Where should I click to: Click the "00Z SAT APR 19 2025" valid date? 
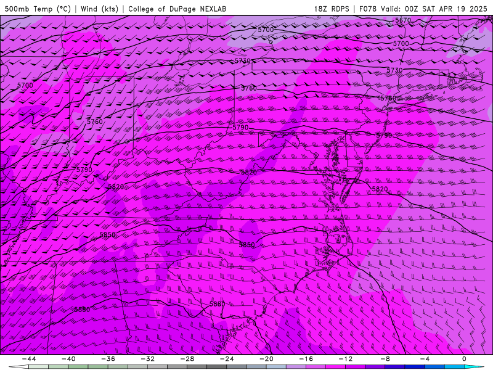pos(446,9)
